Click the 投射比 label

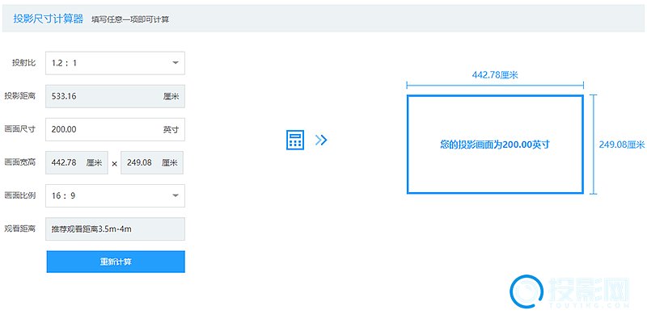tap(23, 63)
